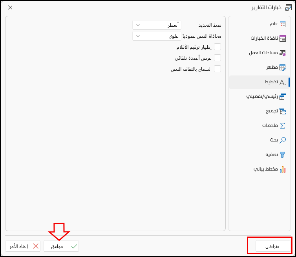The width and height of the screenshot is (296, 257).
Task: Click the محاذاة النص عمودياً label text
Action: (202, 36)
